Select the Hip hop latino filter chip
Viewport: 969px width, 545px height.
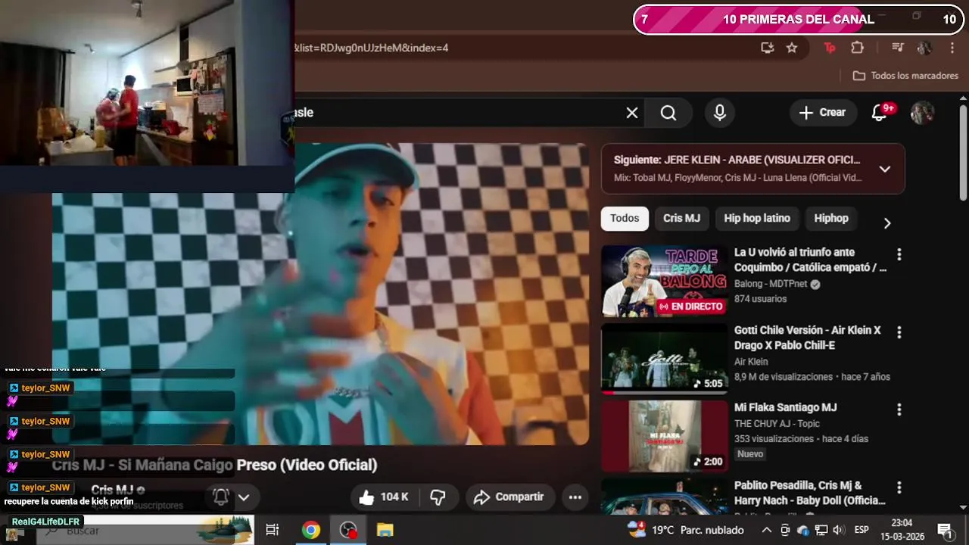757,218
